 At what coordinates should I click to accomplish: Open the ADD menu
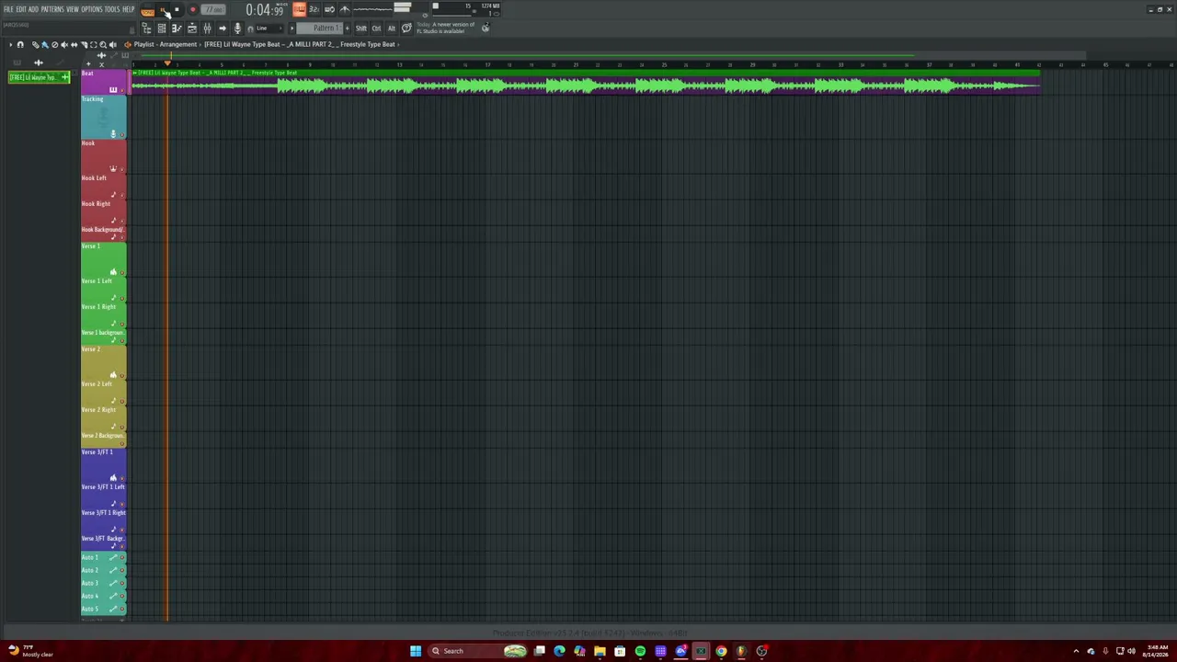tap(33, 9)
